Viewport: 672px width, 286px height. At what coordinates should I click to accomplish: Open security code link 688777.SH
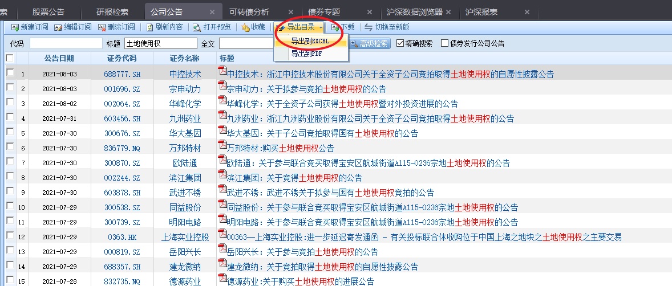click(122, 74)
